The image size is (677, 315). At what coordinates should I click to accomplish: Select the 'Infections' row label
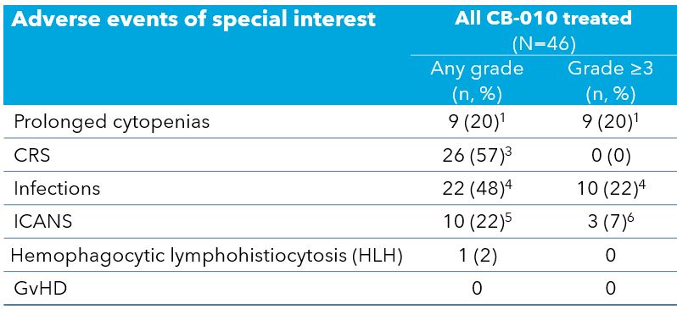57,188
